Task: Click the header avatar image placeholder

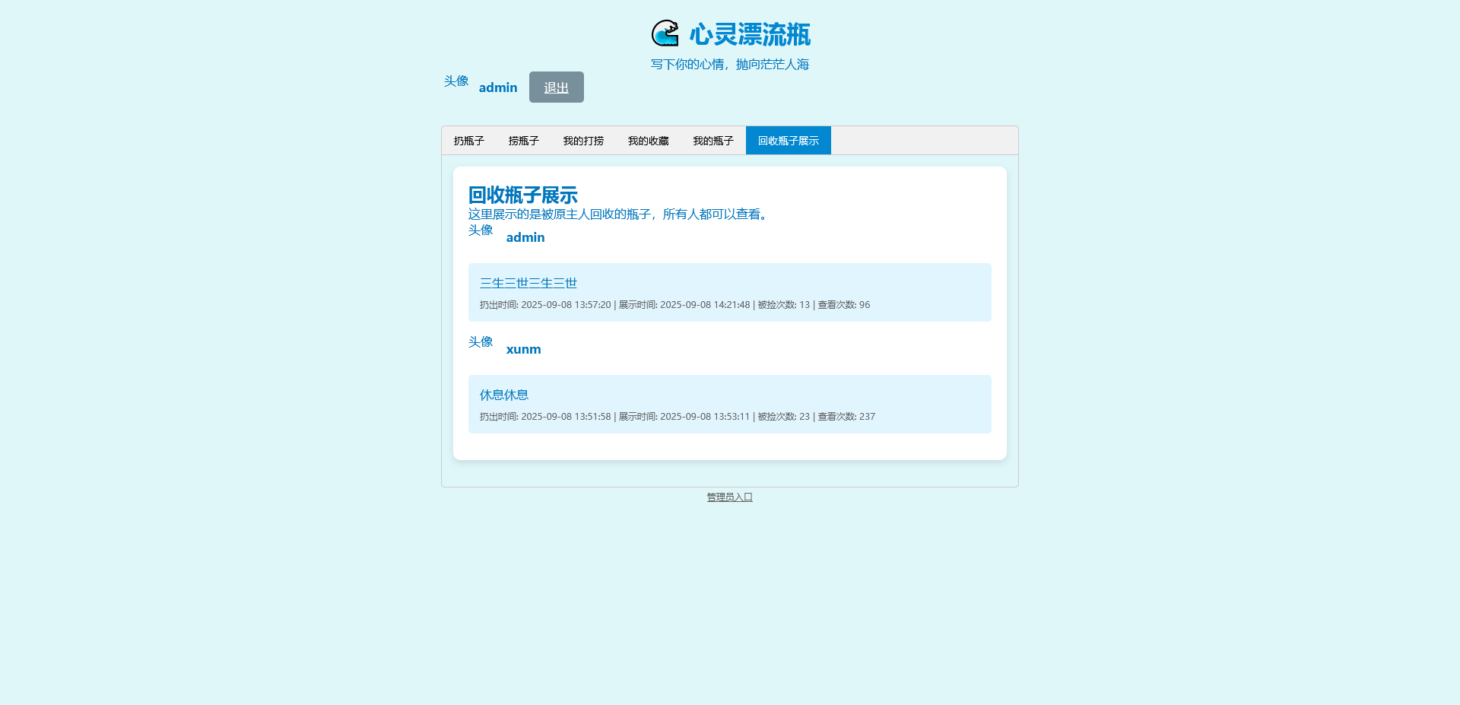Action: [x=456, y=81]
